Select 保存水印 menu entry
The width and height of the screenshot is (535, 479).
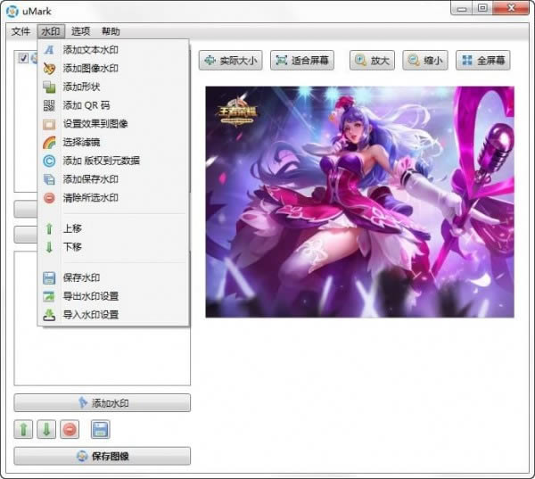(113, 277)
